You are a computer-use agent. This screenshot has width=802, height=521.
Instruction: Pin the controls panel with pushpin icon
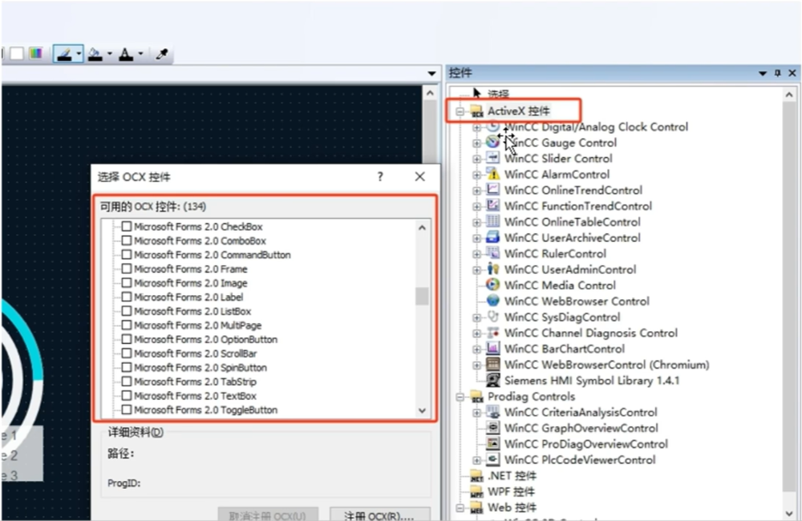tap(777, 73)
